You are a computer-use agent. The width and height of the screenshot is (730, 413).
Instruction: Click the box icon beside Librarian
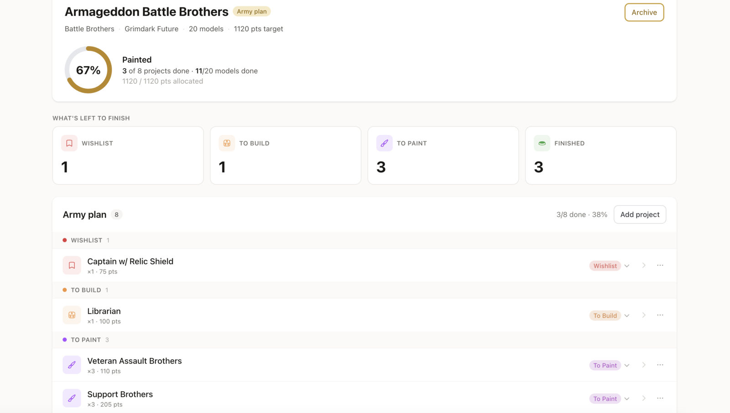(x=72, y=315)
